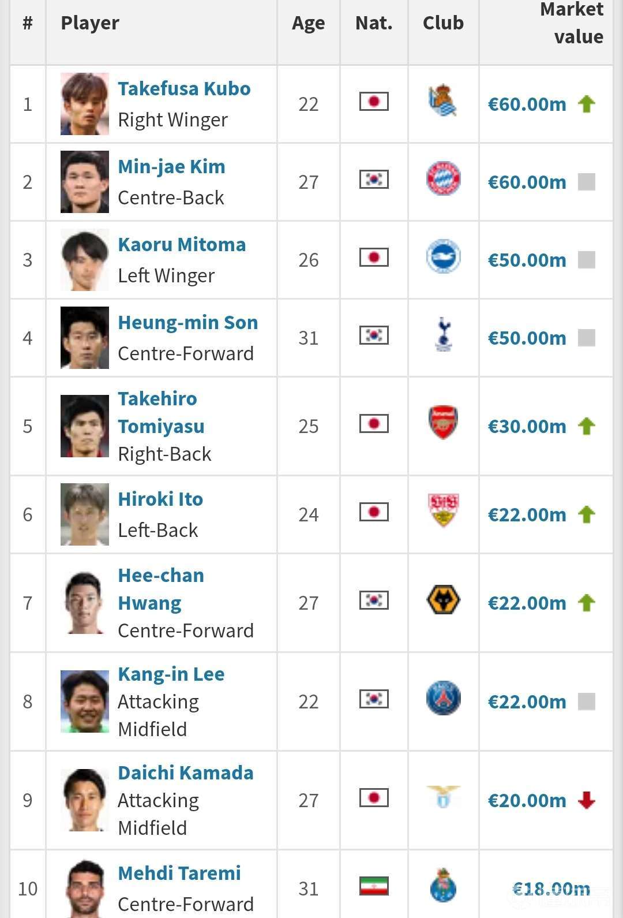Click the Iran flag for Mehdi Taremi
The image size is (623, 918).
coord(374,886)
